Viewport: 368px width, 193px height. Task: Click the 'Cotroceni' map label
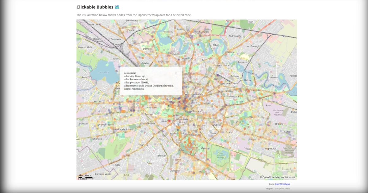(152, 108)
